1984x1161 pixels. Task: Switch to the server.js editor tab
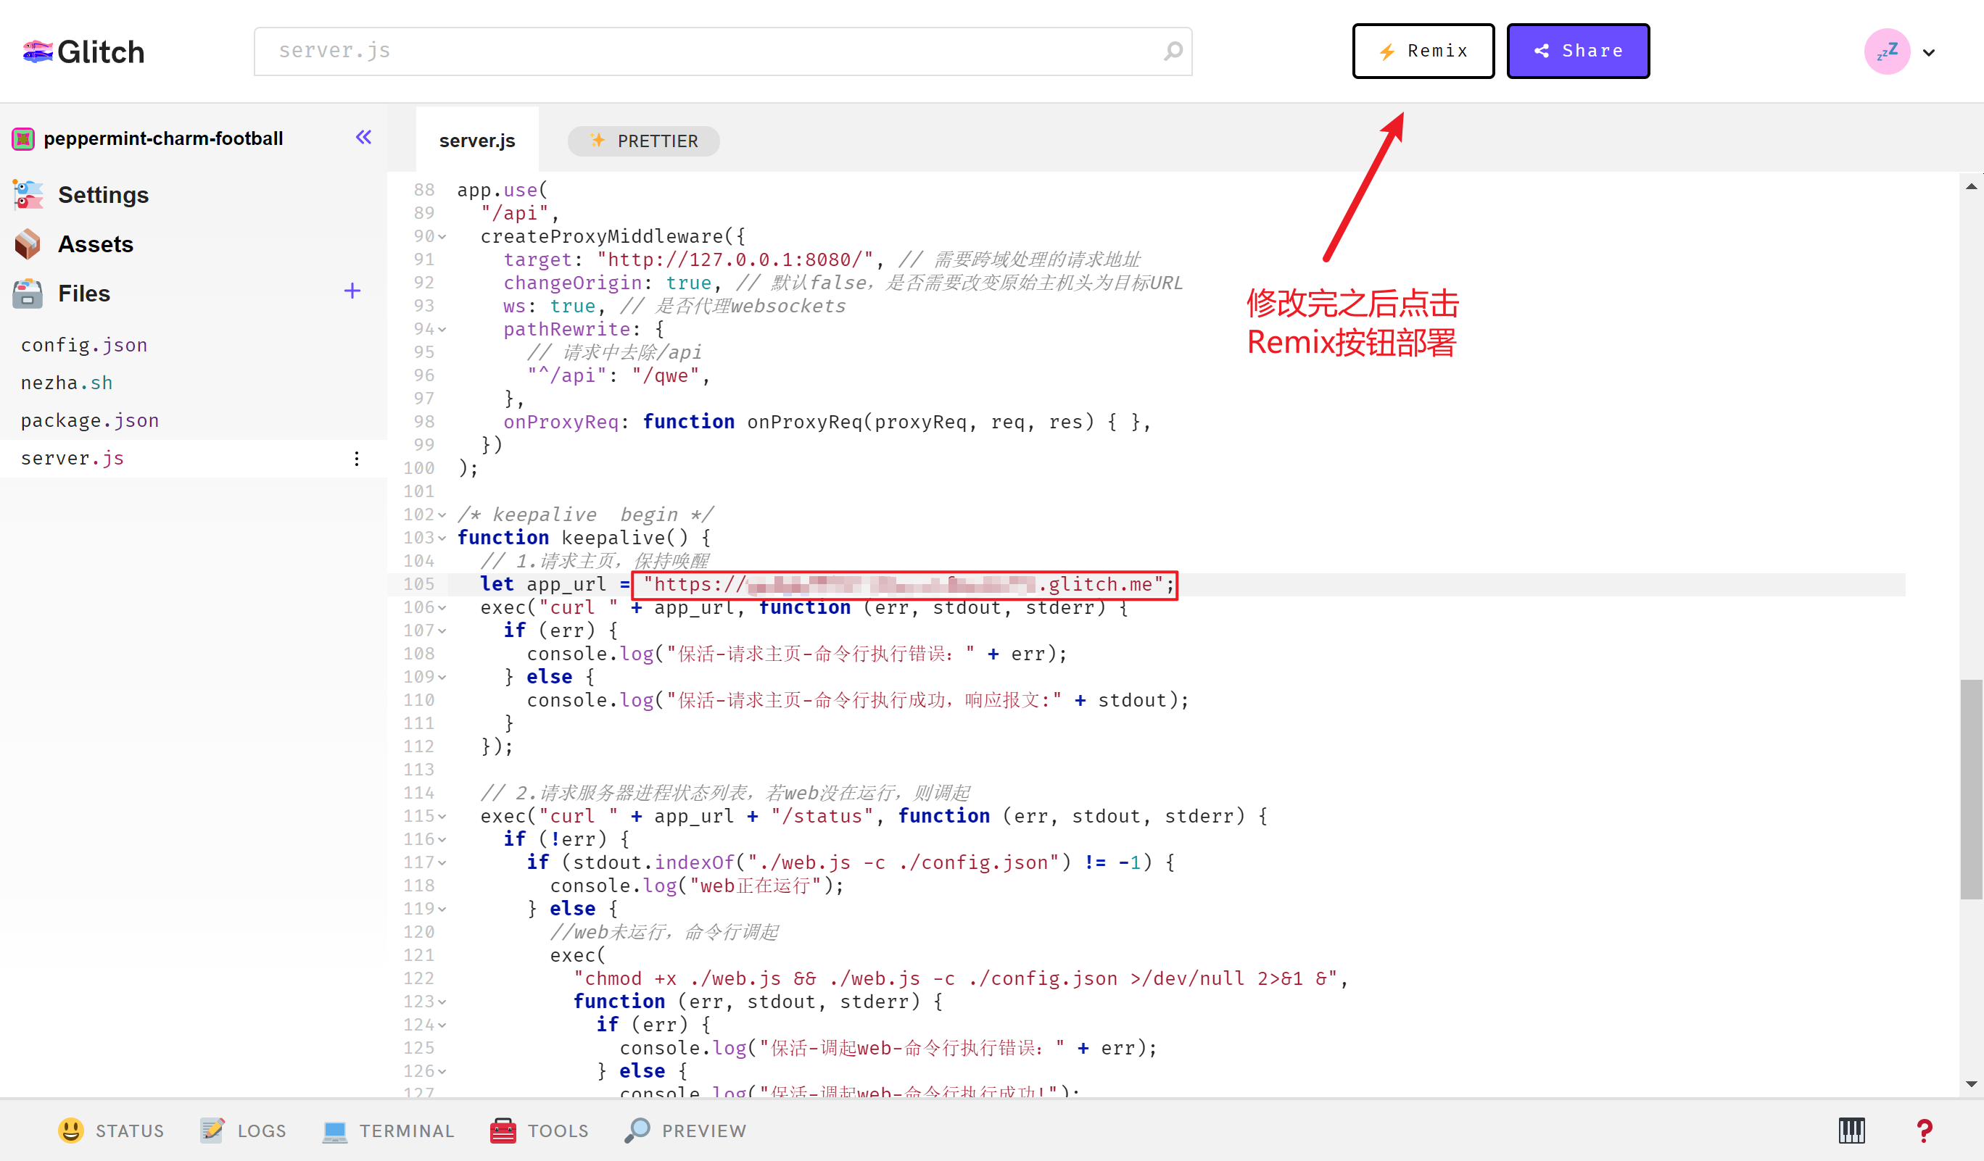(476, 141)
